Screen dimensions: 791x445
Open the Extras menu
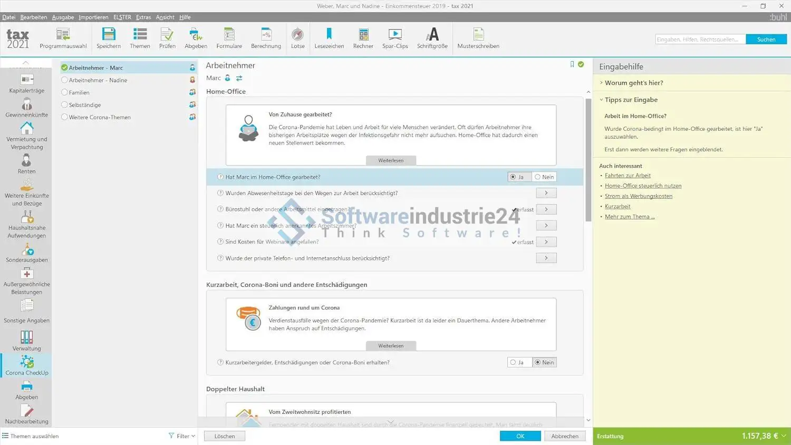[143, 17]
